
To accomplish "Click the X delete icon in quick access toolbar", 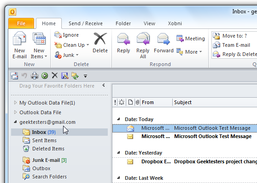I will (55, 76).
